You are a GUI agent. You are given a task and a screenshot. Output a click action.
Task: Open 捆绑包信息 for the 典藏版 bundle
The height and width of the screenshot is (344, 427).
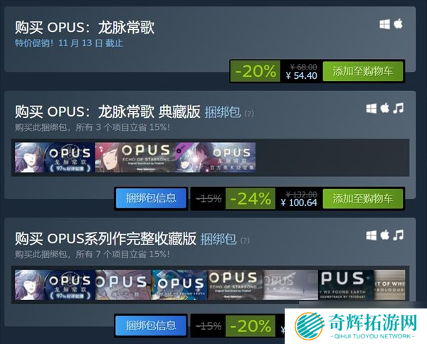[151, 198]
